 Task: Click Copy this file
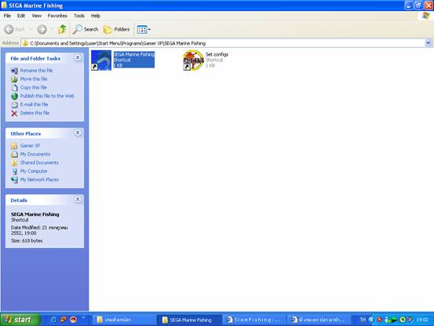(x=33, y=87)
